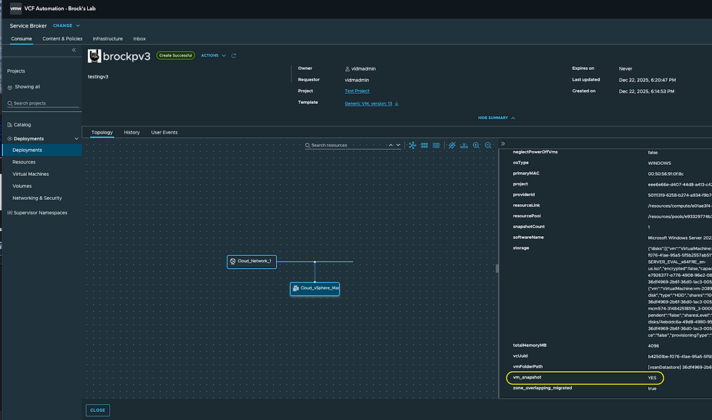Switch to the History tab

pos(132,132)
